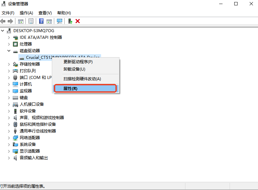Open the 查看(V) menu
Viewport: 258px width, 190px height.
[x=45, y=13]
